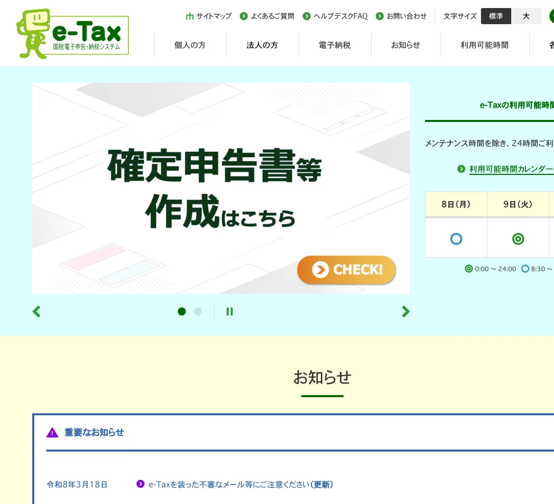Click the purple arrow icon beside e-Taxを装った notice

[141, 484]
